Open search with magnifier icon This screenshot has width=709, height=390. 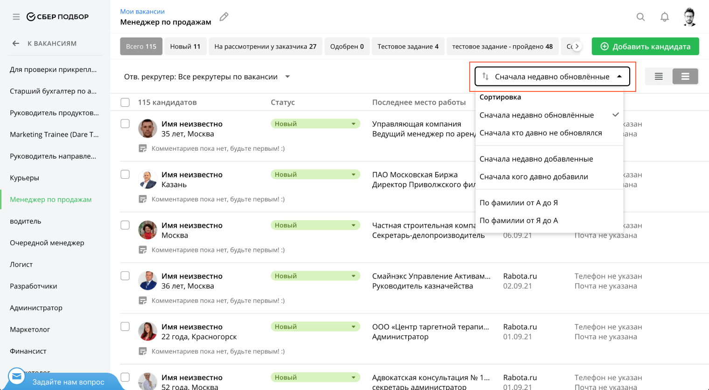coord(640,17)
